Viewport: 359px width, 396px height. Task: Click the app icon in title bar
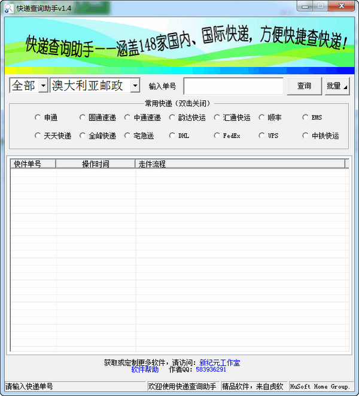click(9, 7)
